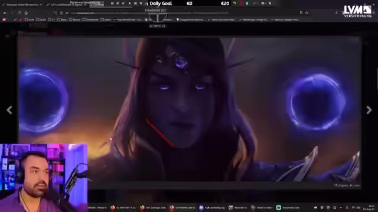Close the image lightbox viewer

[354, 185]
